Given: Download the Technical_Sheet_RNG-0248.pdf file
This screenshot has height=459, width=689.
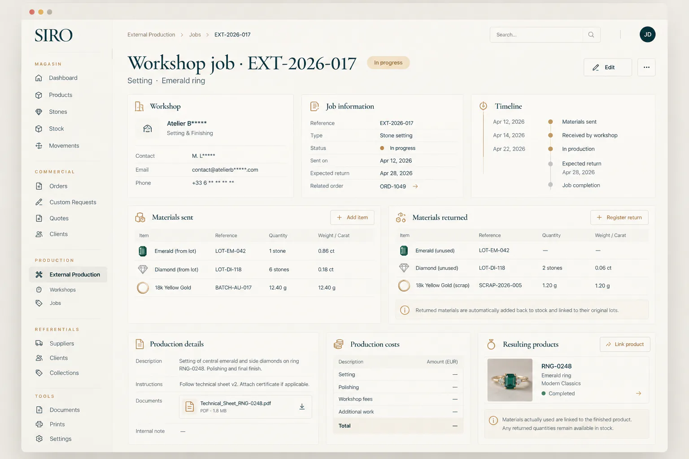Looking at the screenshot, I should click(x=302, y=407).
